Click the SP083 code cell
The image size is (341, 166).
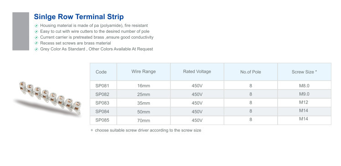click(x=103, y=103)
